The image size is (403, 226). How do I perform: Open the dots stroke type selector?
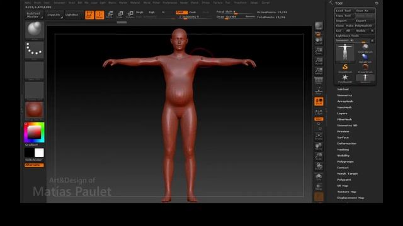(35, 50)
